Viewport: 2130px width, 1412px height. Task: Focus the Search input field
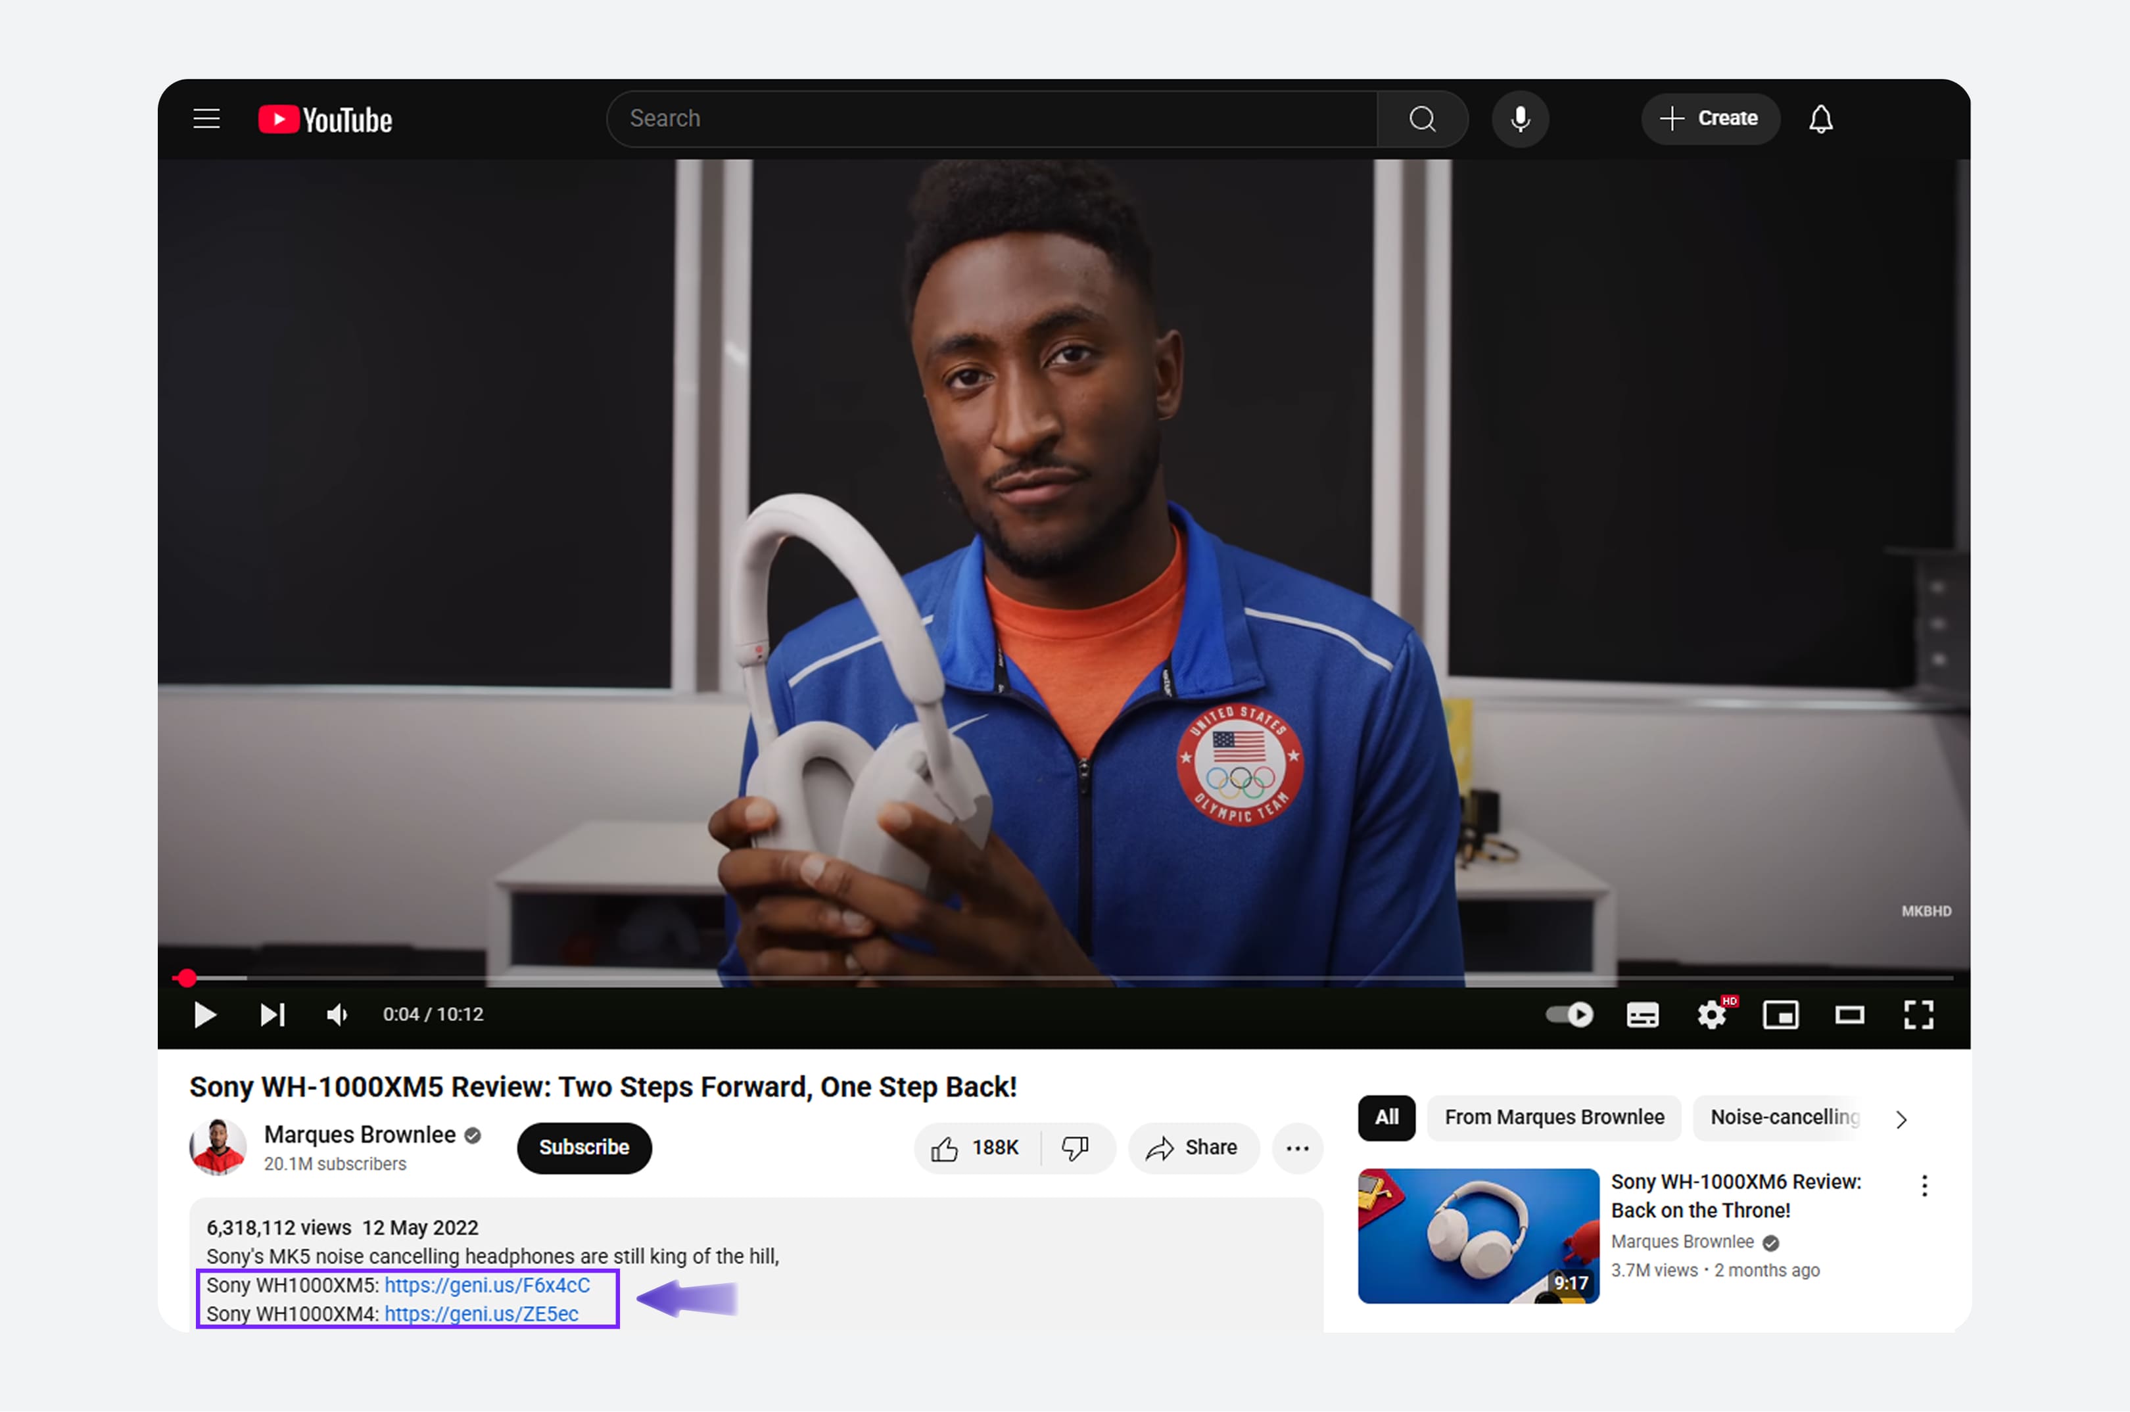pos(991,119)
